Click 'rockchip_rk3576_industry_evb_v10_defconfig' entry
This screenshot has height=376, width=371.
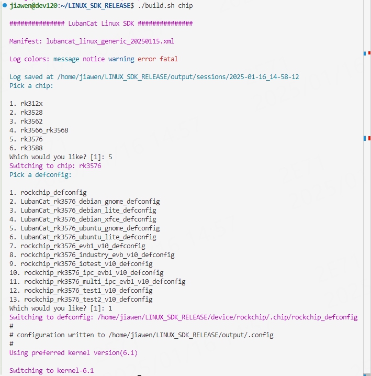click(x=97, y=255)
